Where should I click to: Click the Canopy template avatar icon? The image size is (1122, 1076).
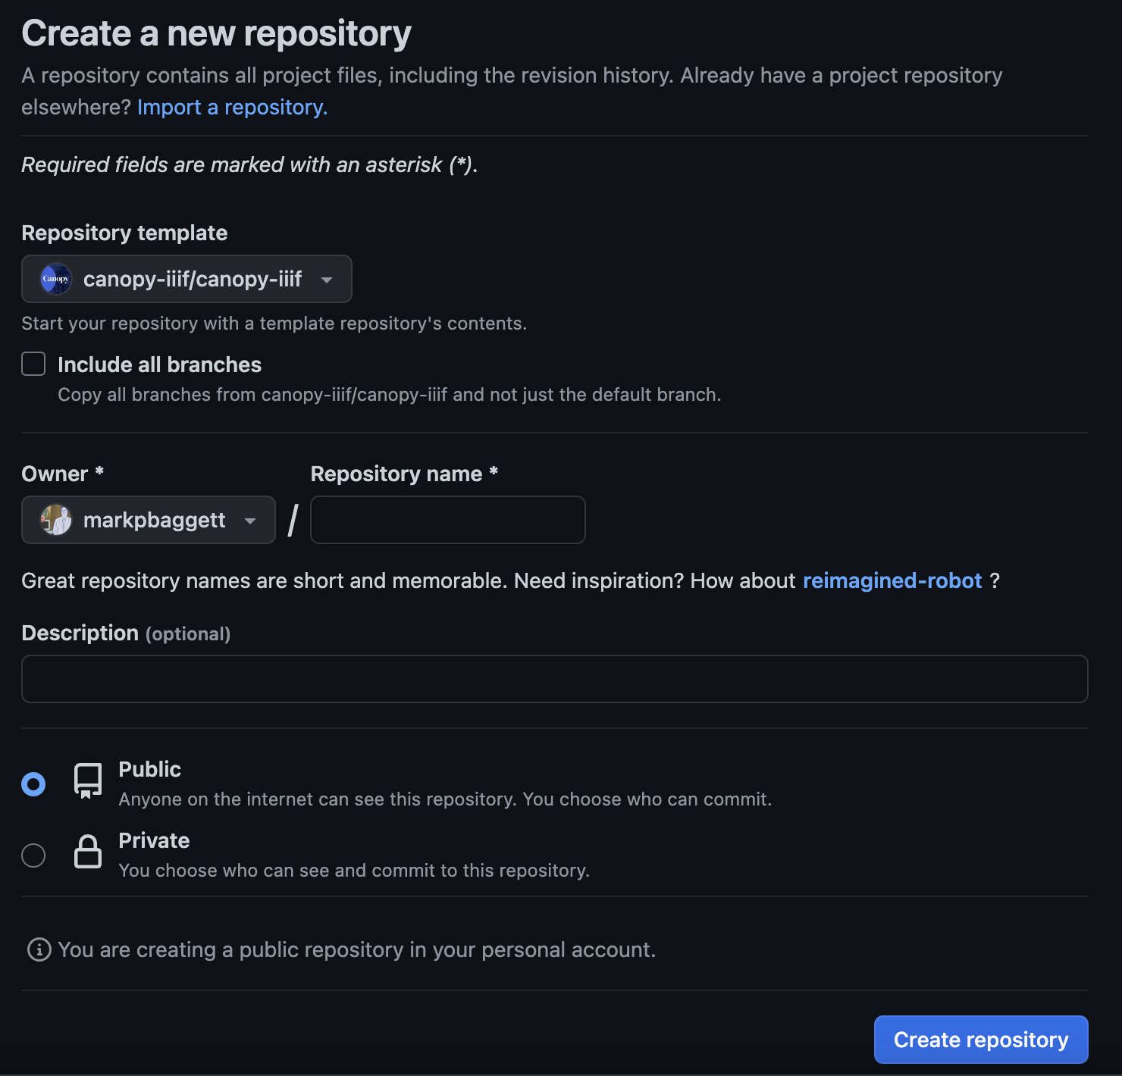click(55, 279)
